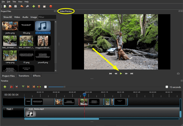Viewport: 183px width, 126px height.
Task: Center the timeline on the playhead
Action: [39, 87]
